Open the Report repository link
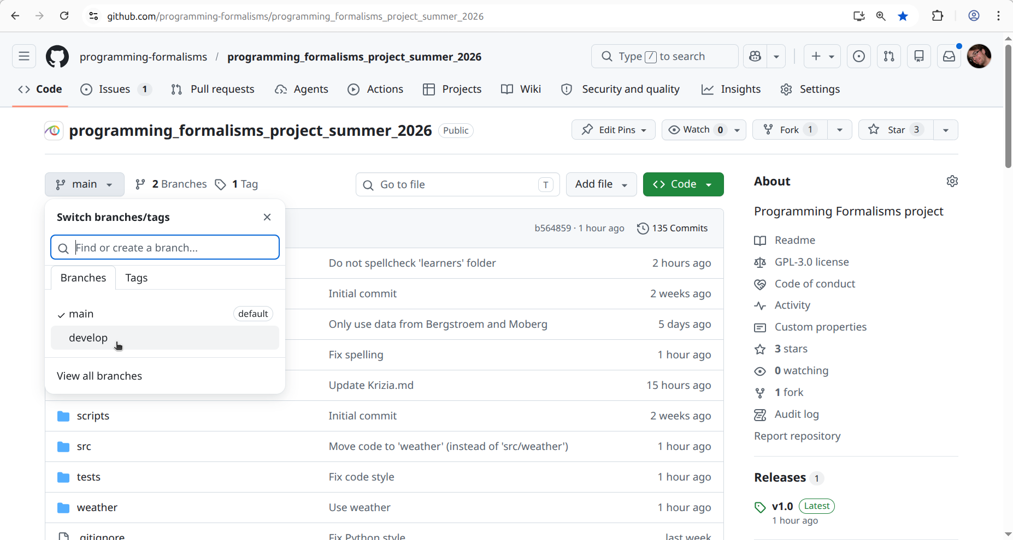 click(797, 436)
